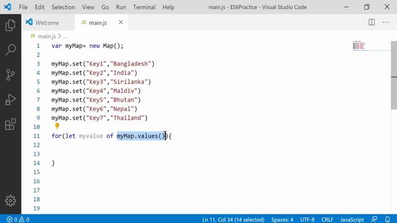Screen dimensions: 397x223
Task: Click the "Key7" string on line 9
Action: 96,118
